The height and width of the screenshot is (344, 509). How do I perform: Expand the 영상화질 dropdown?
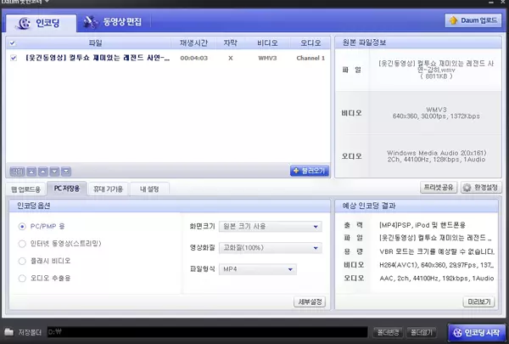(x=270, y=248)
